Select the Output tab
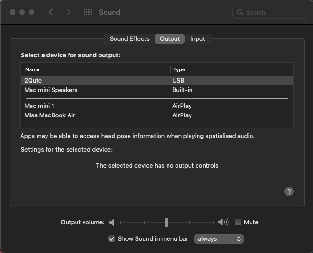The height and width of the screenshot is (253, 313). (x=170, y=39)
